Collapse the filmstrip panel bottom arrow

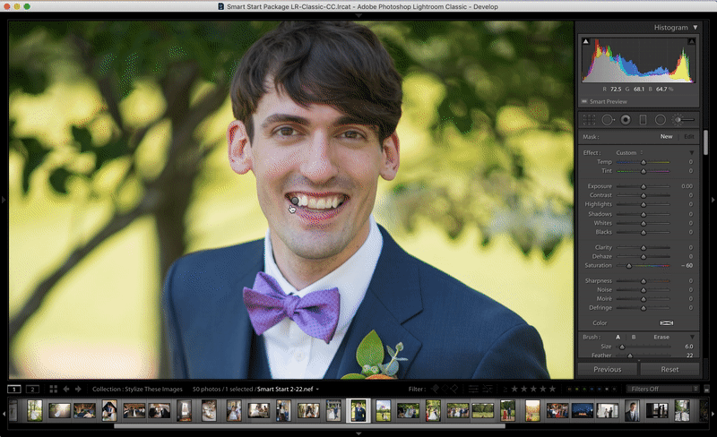pyautogui.click(x=358, y=433)
